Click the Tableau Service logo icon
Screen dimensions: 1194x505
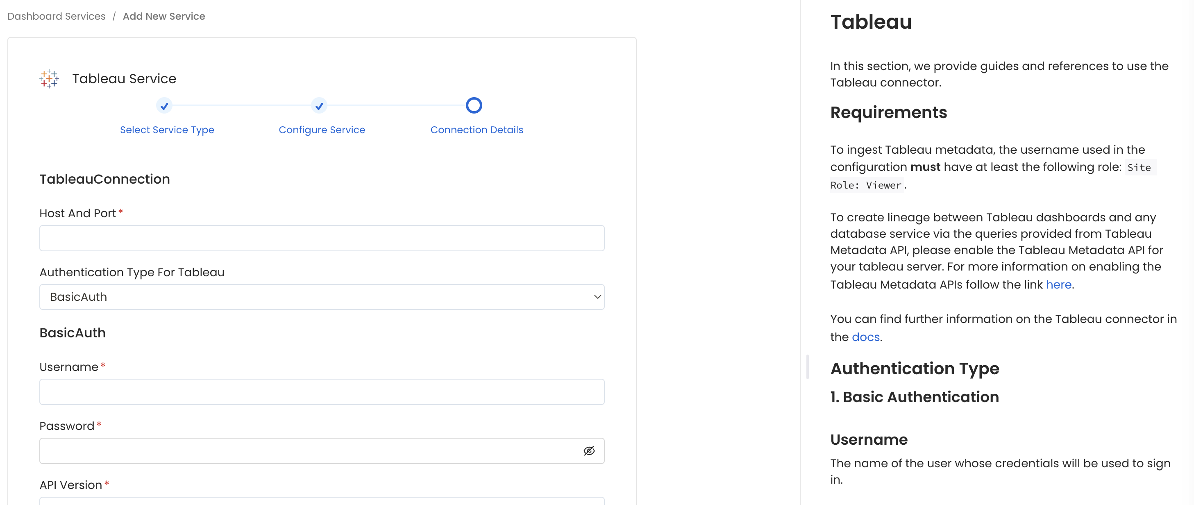click(x=48, y=78)
